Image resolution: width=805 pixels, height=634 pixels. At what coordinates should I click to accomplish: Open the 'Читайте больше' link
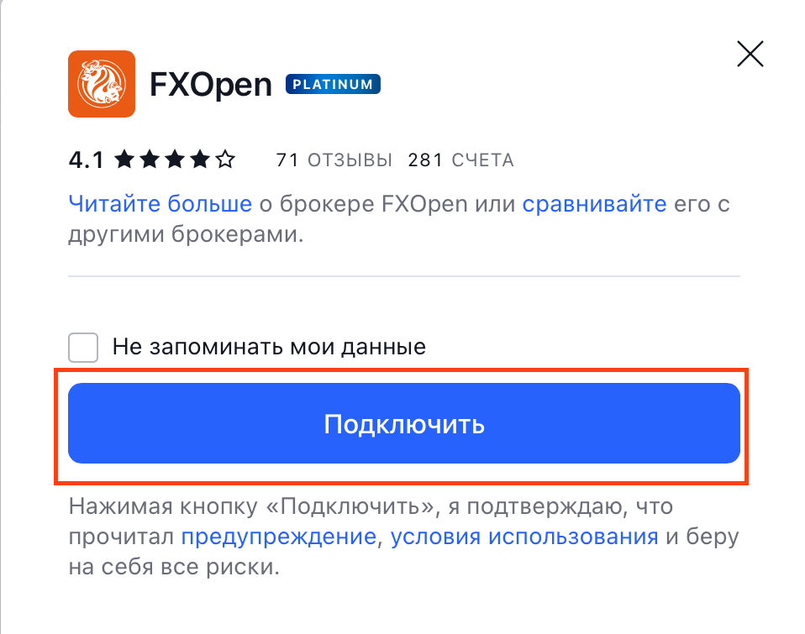(160, 204)
